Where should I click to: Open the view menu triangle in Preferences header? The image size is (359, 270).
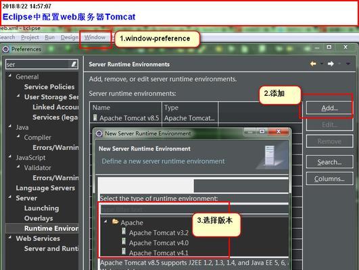pyautogui.click(x=348, y=63)
